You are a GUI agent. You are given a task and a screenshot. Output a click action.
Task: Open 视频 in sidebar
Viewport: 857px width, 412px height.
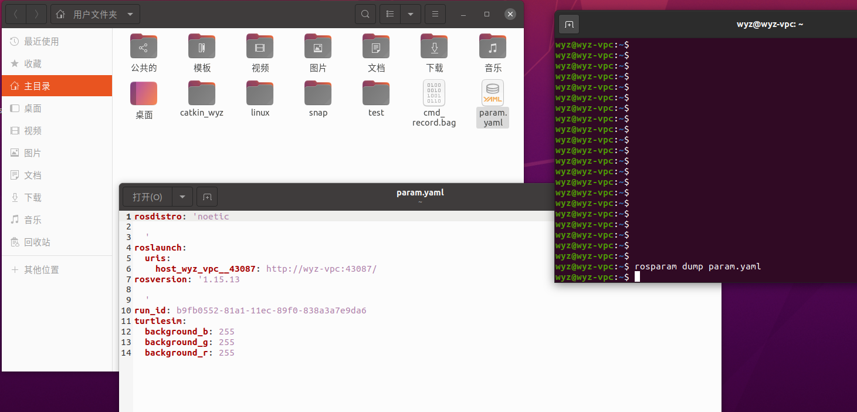[x=57, y=131]
